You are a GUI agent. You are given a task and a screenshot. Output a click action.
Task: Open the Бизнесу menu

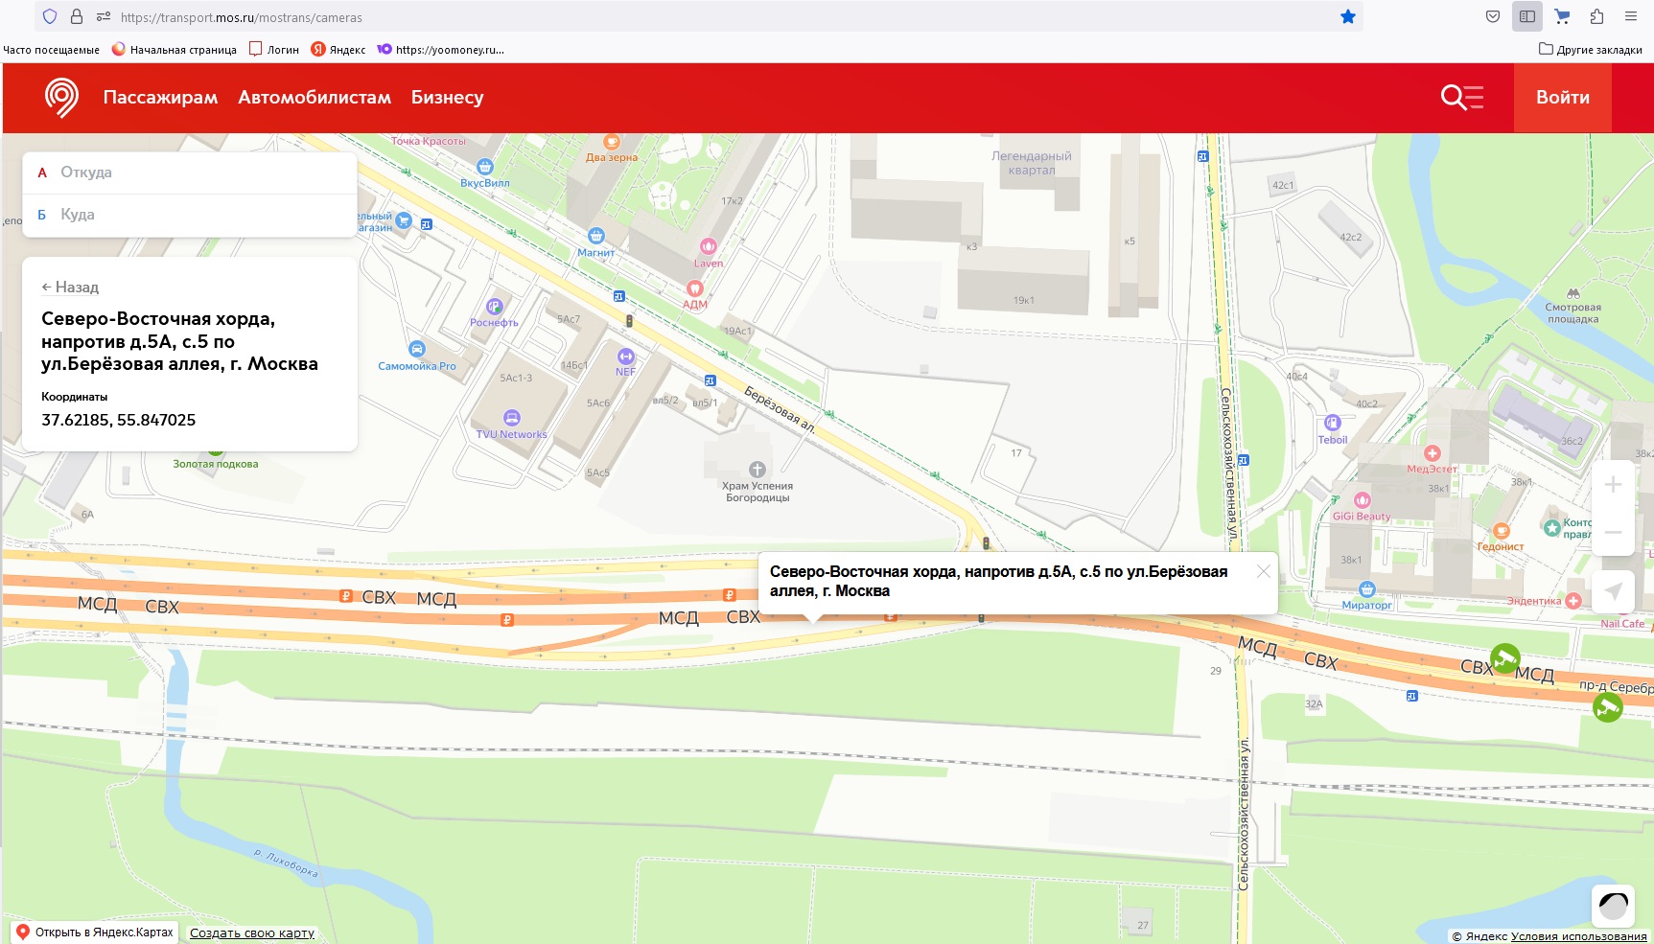pos(448,97)
